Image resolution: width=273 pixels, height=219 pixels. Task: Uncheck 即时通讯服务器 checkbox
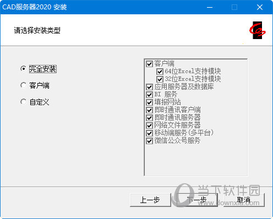(x=150, y=118)
